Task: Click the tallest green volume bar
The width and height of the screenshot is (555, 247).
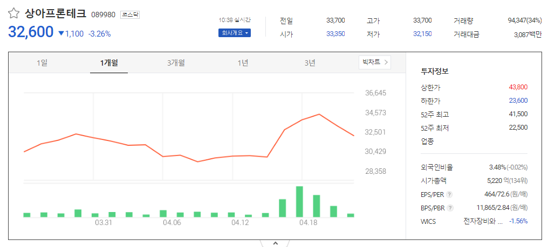Action: (299, 201)
